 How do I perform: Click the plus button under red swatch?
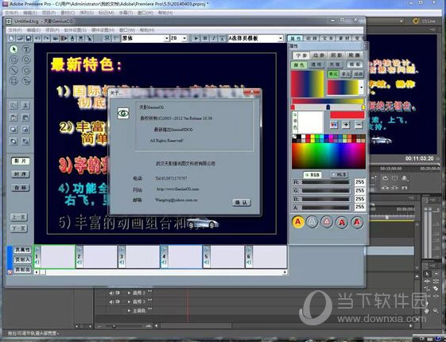(x=346, y=125)
